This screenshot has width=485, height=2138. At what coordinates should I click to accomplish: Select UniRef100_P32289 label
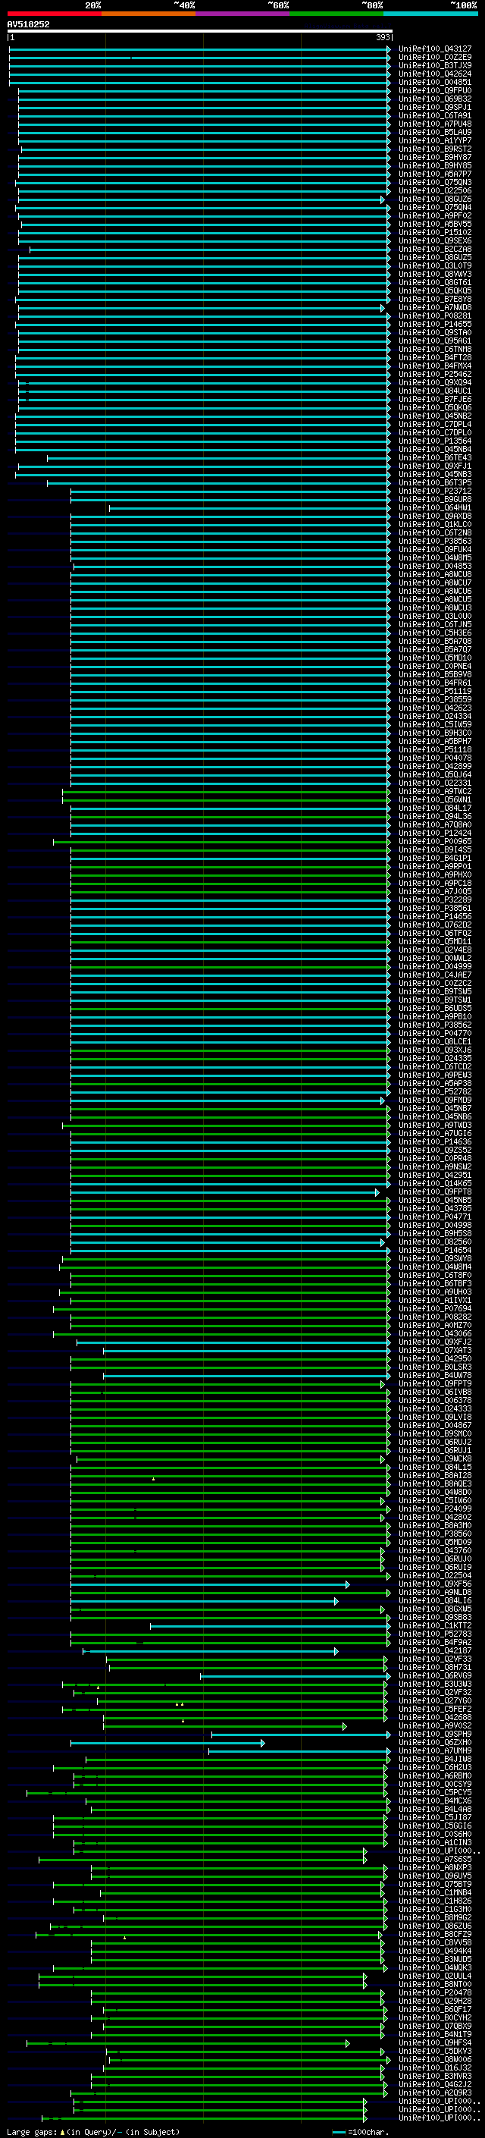(435, 899)
